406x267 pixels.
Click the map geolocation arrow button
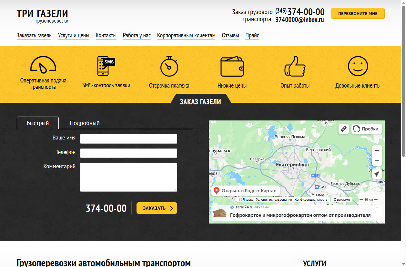(377, 174)
